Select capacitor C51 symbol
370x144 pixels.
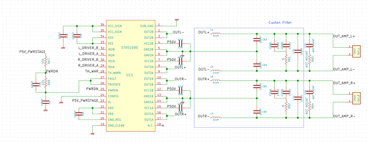pos(79,114)
